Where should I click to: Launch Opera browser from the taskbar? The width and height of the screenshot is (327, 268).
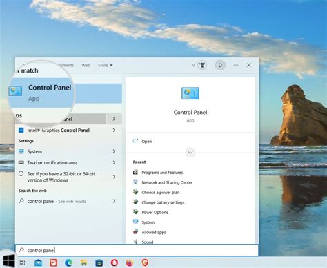tap(115, 262)
